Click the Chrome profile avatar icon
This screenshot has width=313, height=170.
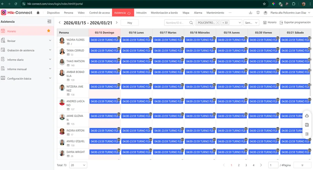pyautogui.click(x=303, y=4)
